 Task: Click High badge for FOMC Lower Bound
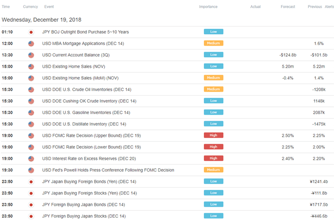click(x=214, y=147)
